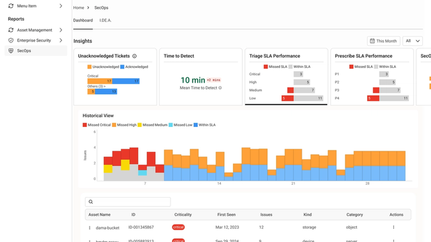Screen dimensions: 431x242
Task: Sort by Criticality column header
Action: click(183, 214)
